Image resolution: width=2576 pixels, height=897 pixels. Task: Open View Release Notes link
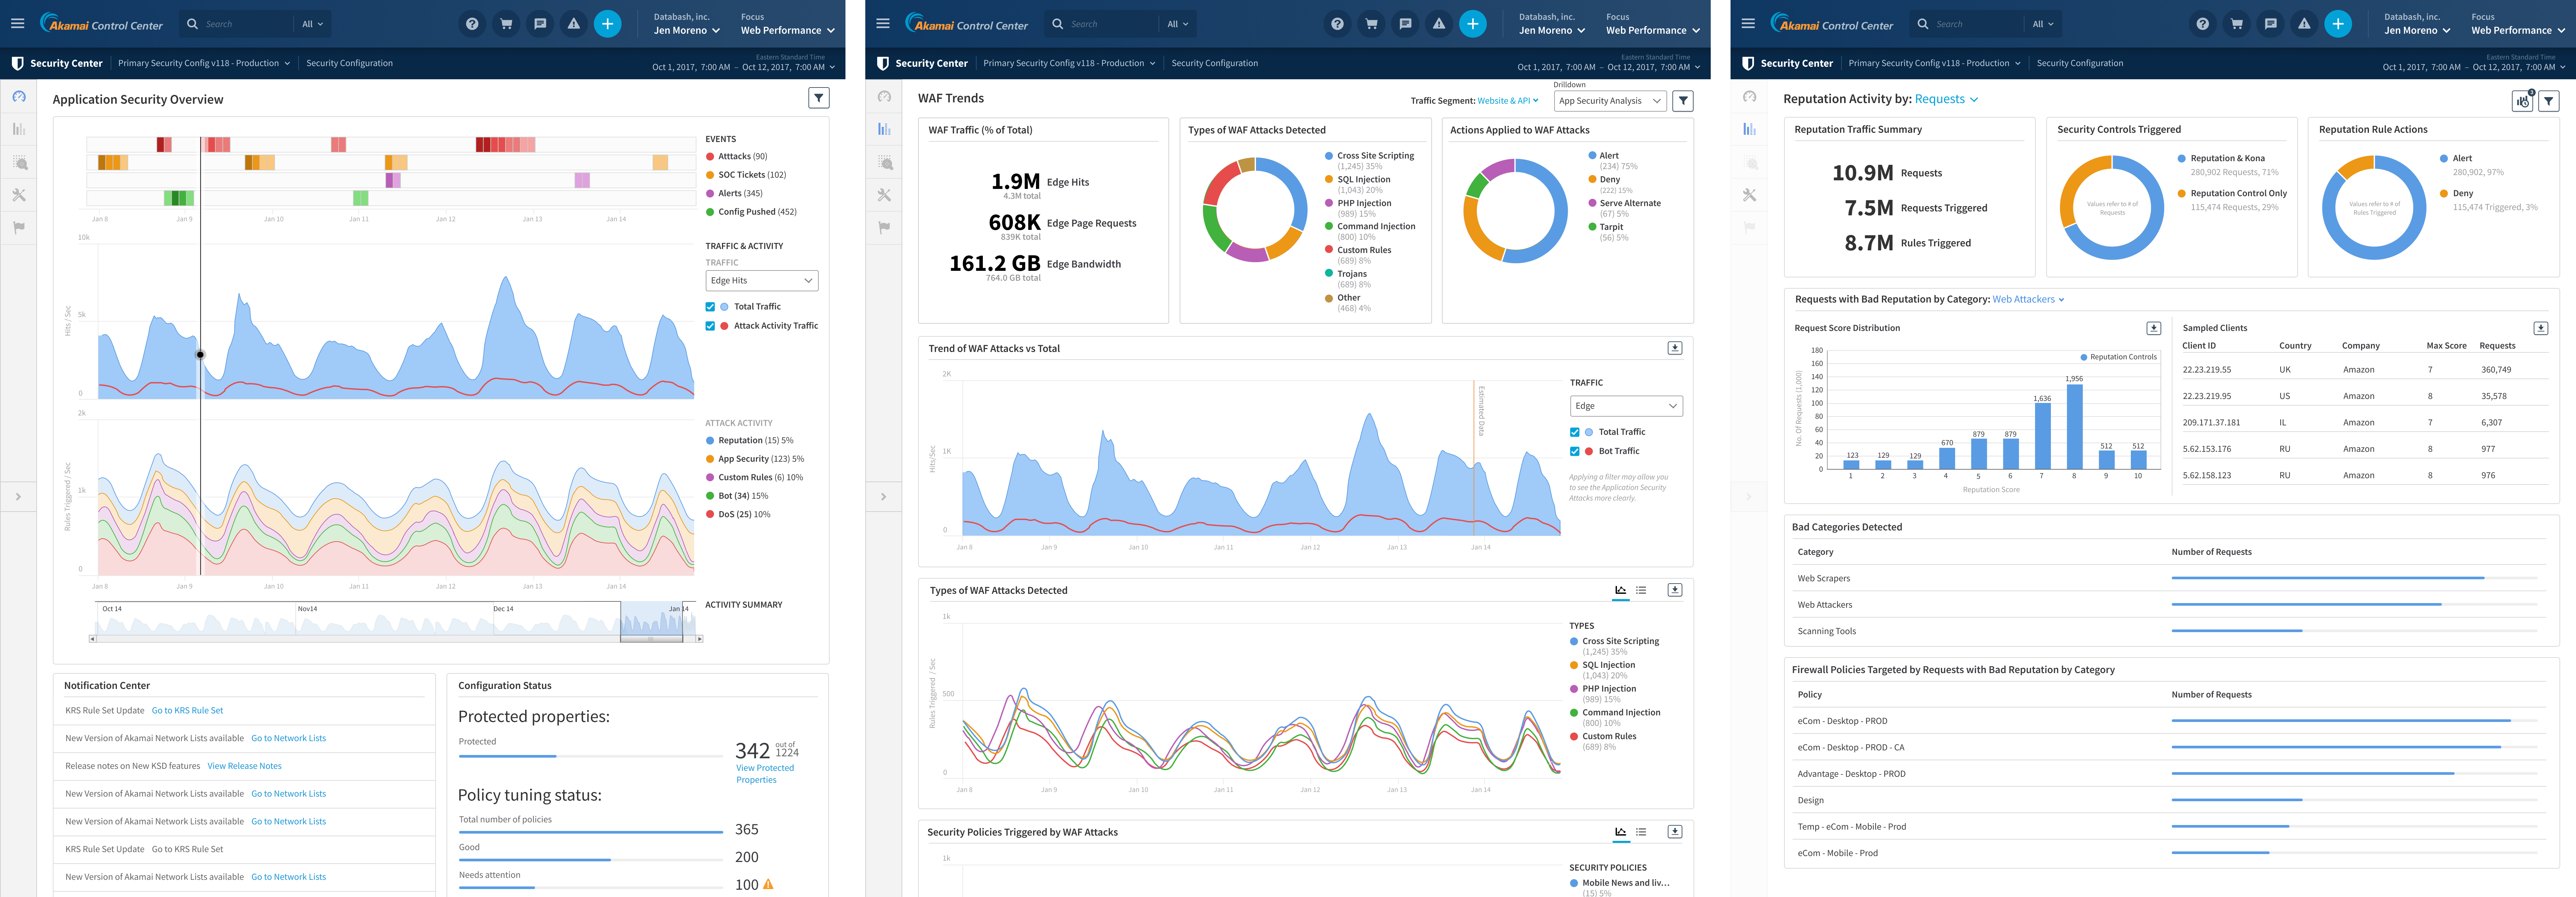244,766
